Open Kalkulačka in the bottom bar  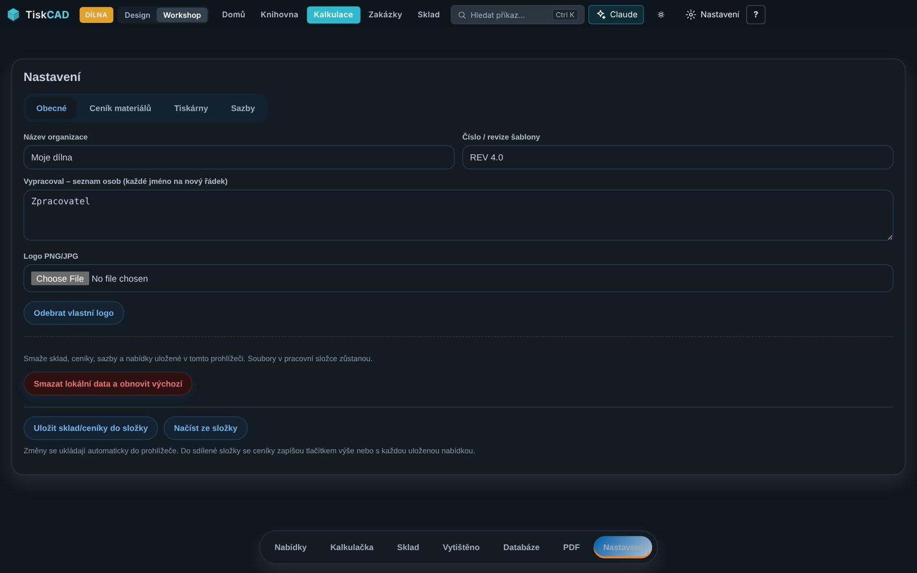[352, 547]
